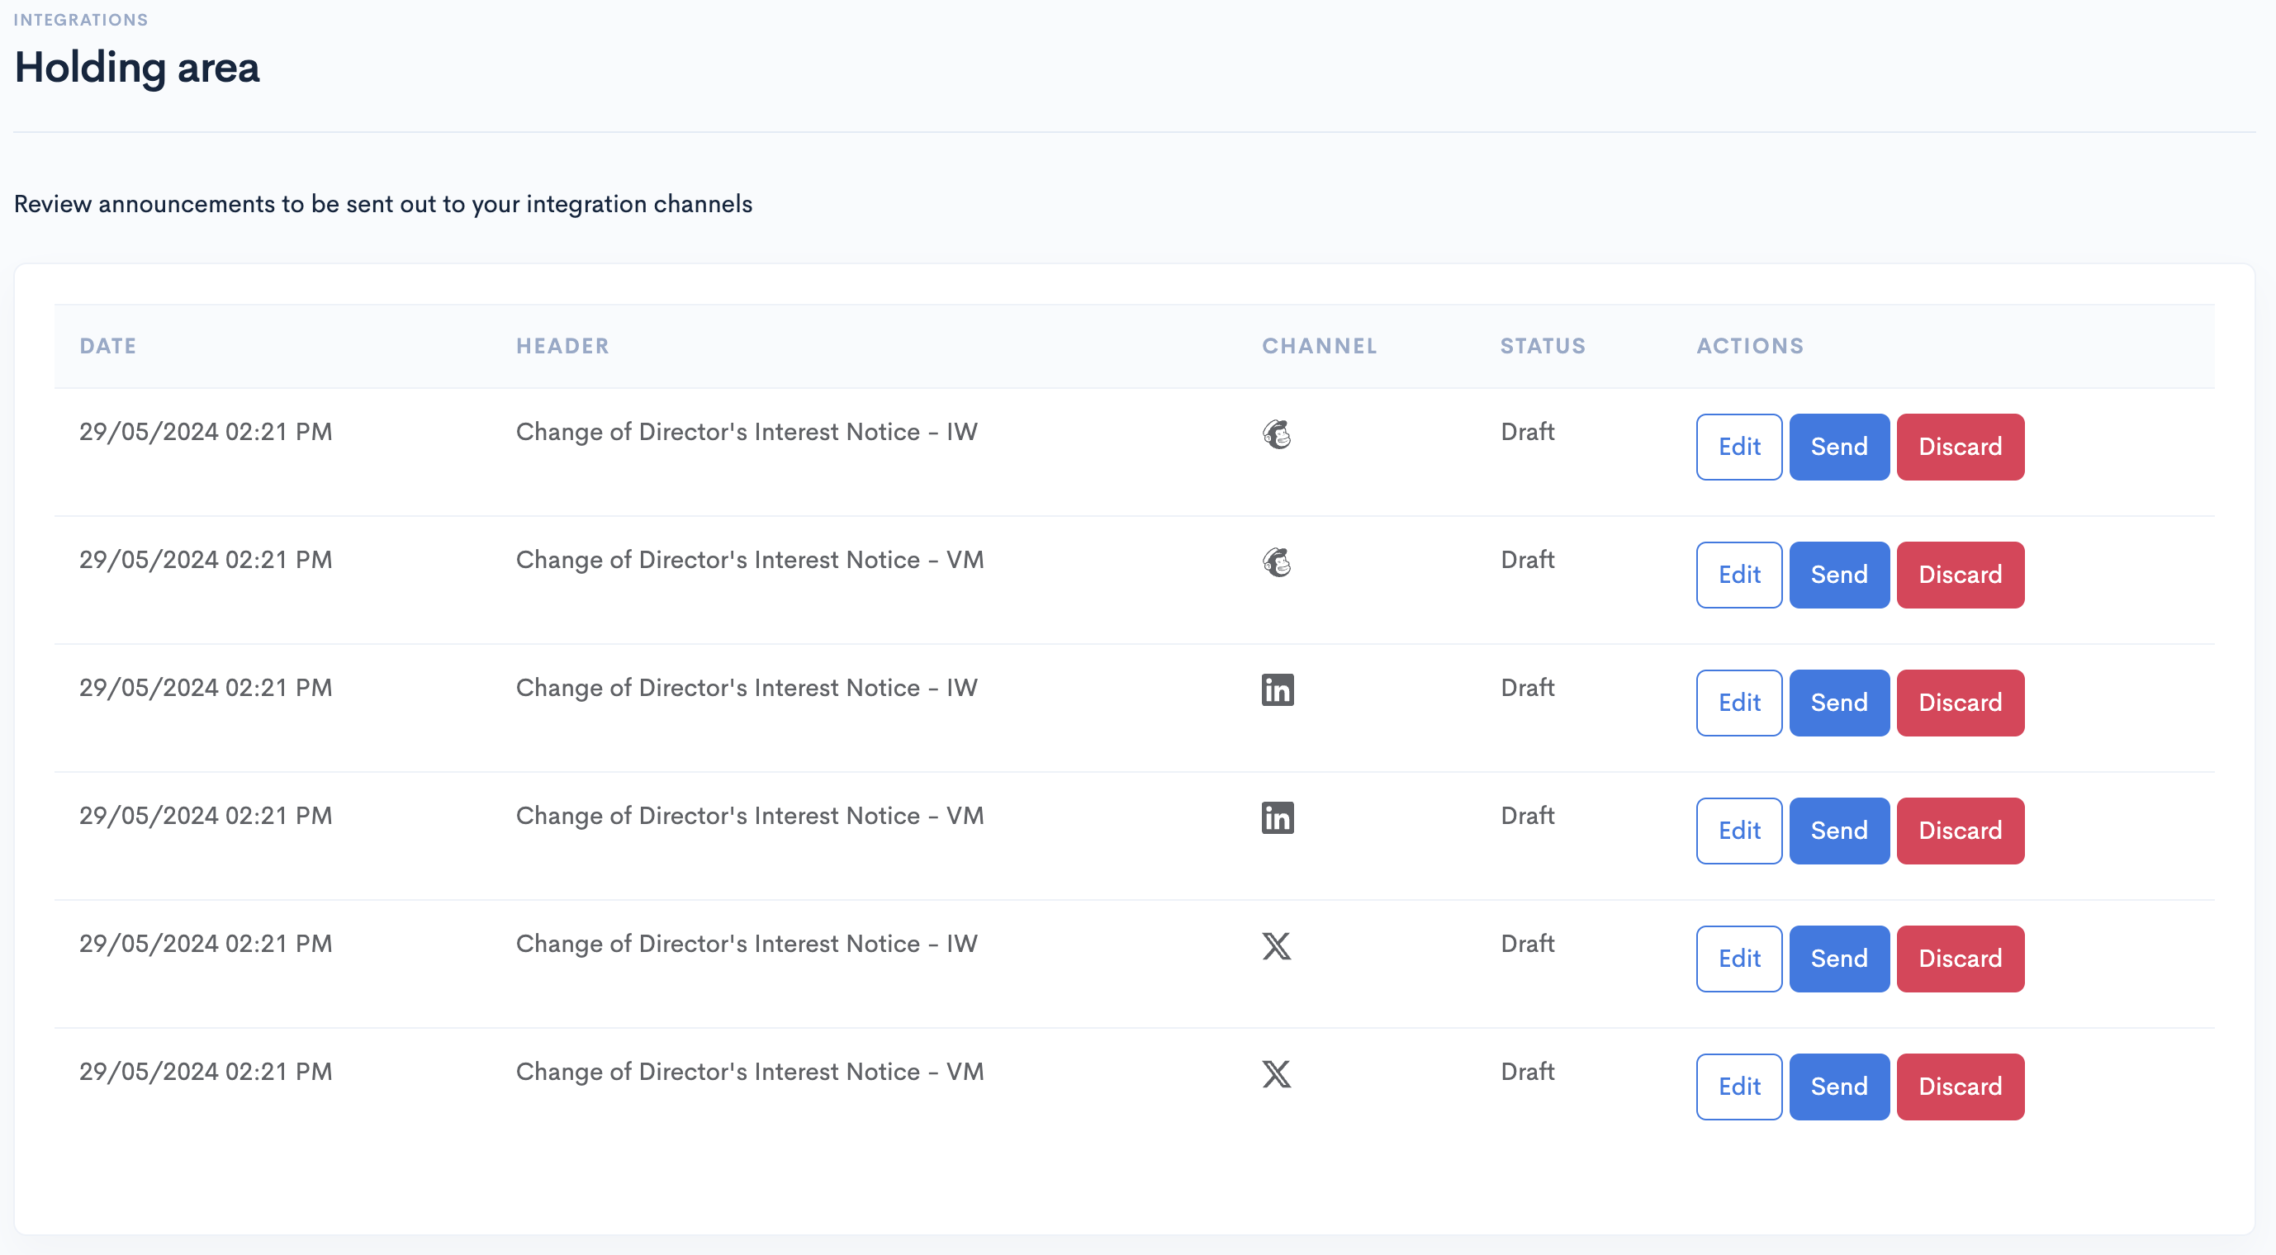This screenshot has height=1255, width=2276.
Task: Click Mailchimp icon for VM notice row
Action: pyautogui.click(x=1276, y=561)
